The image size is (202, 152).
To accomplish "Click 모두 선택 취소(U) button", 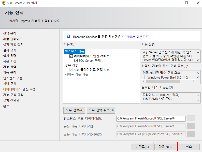I will tap(101, 110).
